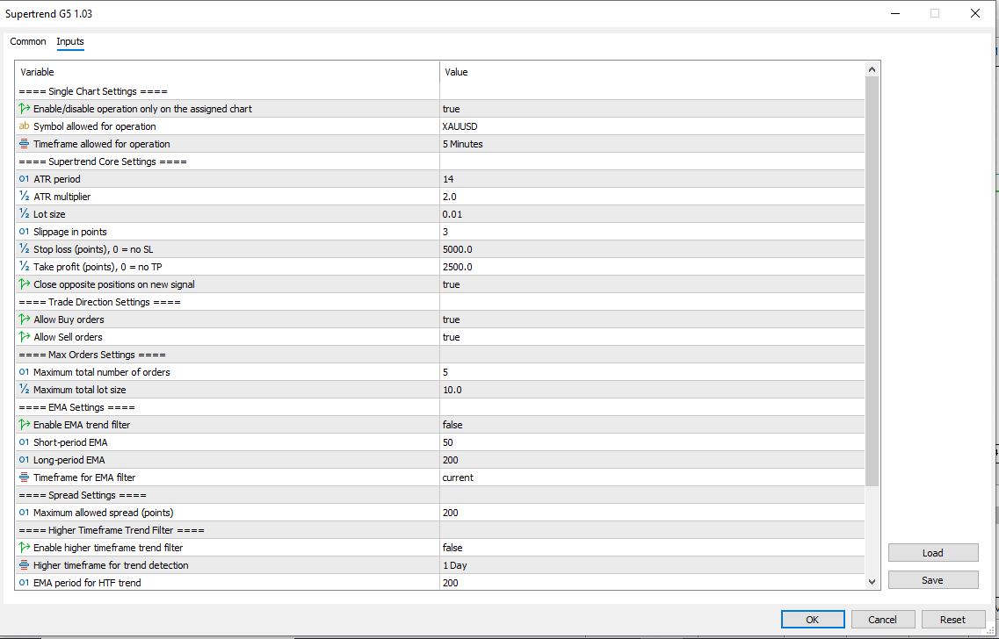Click the Allow Buy orders boolean icon
Image resolution: width=999 pixels, height=639 pixels.
[24, 319]
